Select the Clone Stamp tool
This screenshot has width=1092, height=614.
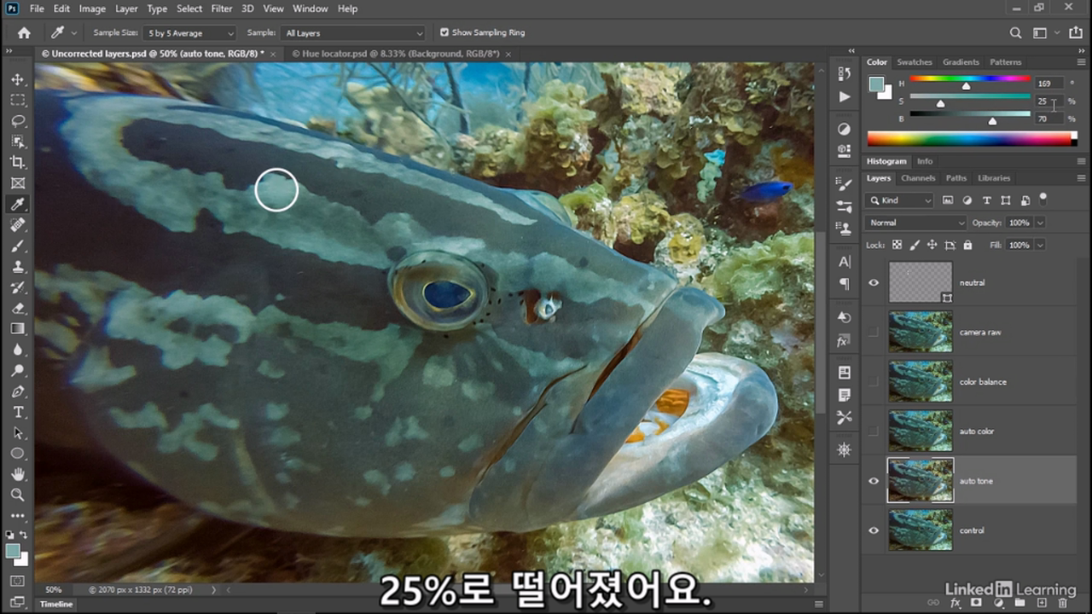pos(17,266)
